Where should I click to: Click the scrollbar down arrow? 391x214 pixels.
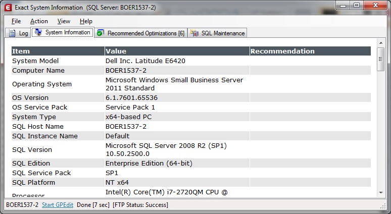[381, 193]
